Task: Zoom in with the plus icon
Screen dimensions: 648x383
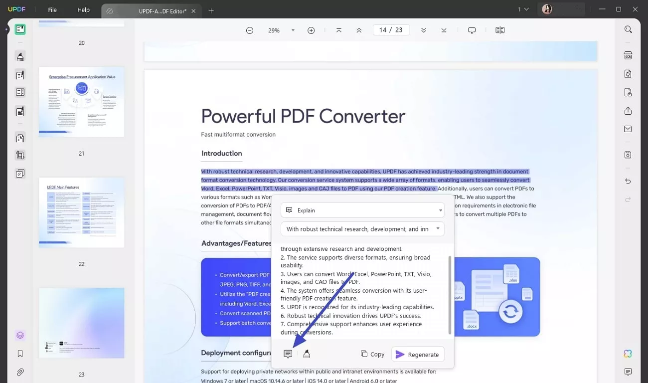Action: tap(311, 30)
